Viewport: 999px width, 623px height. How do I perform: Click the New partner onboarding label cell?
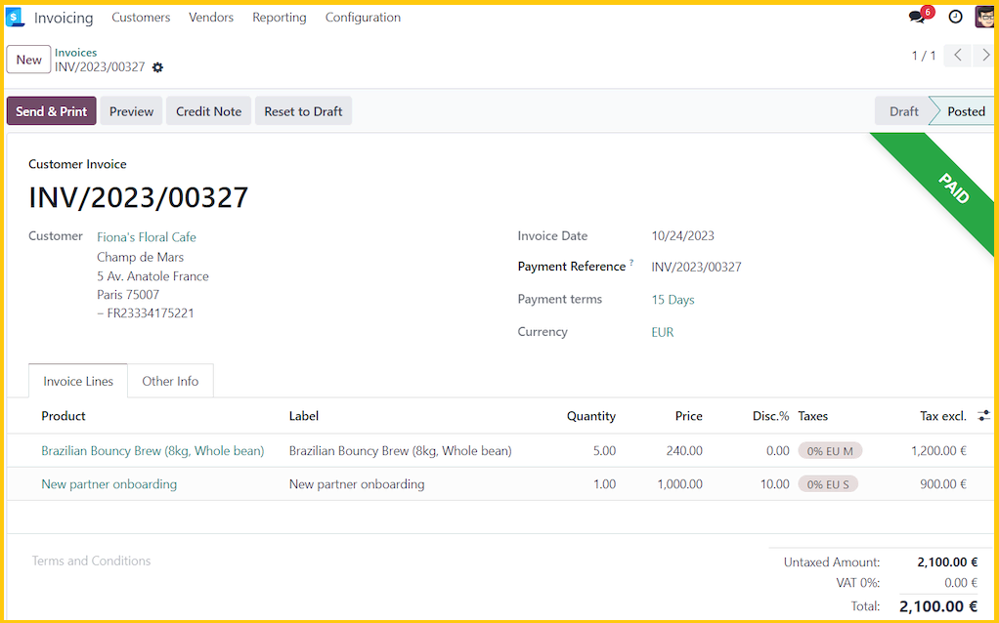click(357, 484)
